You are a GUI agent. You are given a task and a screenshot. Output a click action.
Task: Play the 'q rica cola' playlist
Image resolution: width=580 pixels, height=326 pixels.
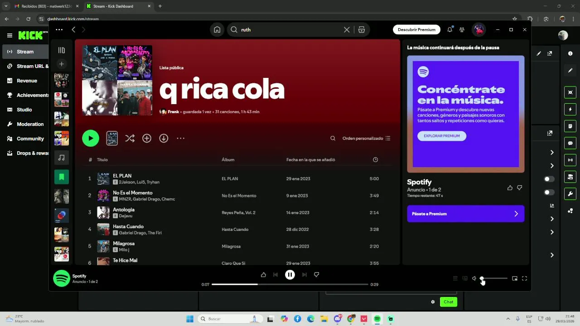[x=91, y=138]
